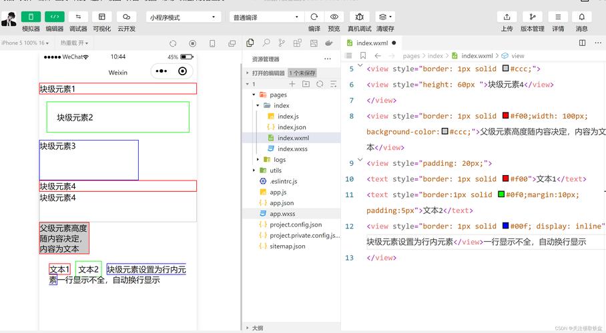Toggle the 调试器 debugger panel button
Screen dimensions: 606x333
click(78, 17)
